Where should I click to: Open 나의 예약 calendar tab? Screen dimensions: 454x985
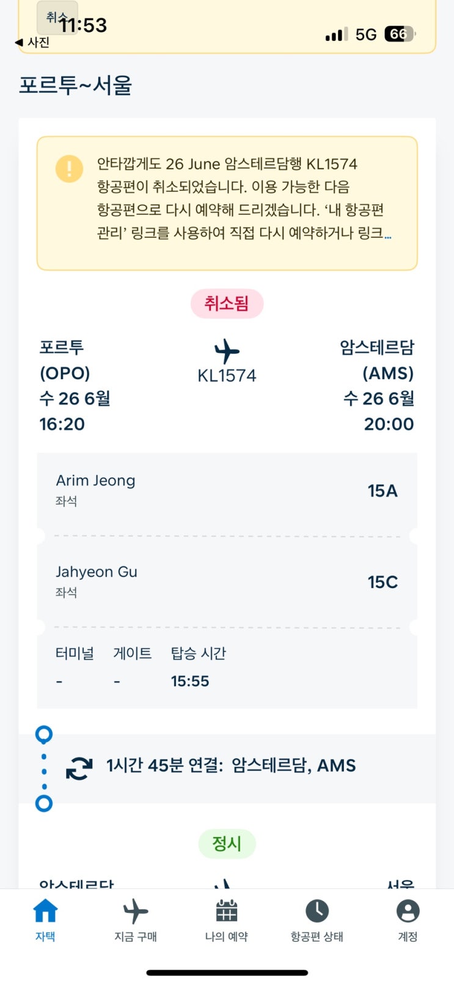[226, 911]
